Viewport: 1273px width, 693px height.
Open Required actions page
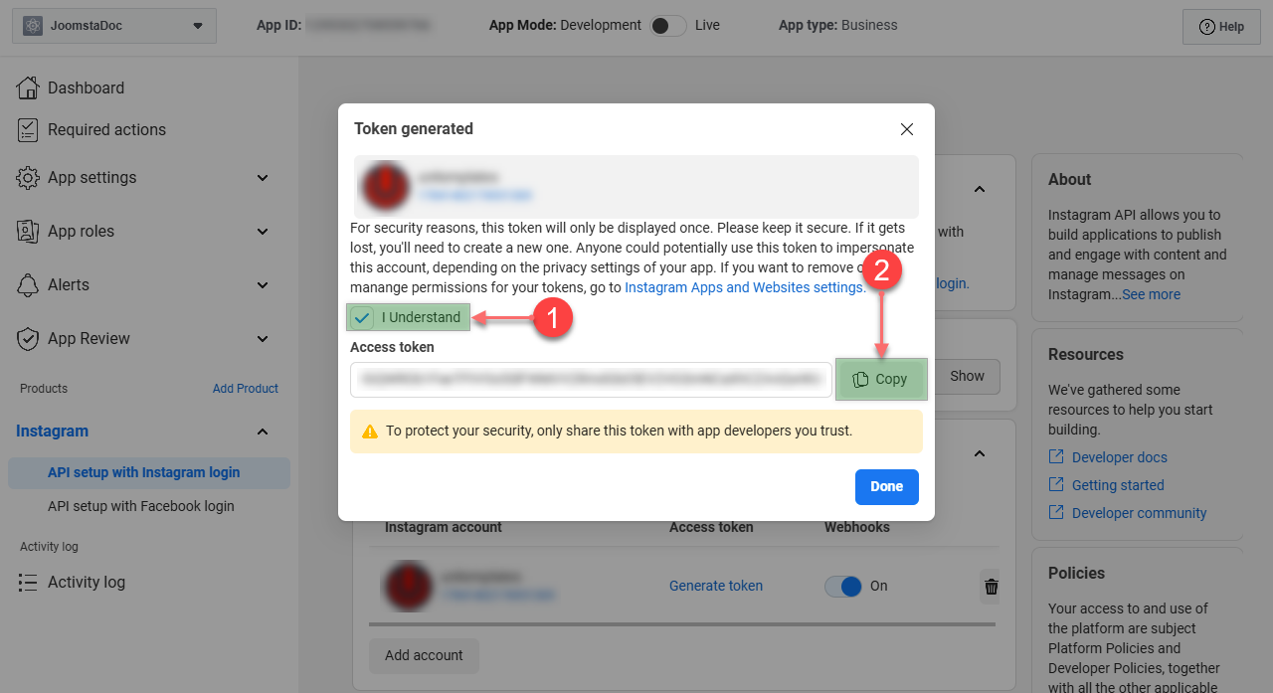(x=106, y=129)
